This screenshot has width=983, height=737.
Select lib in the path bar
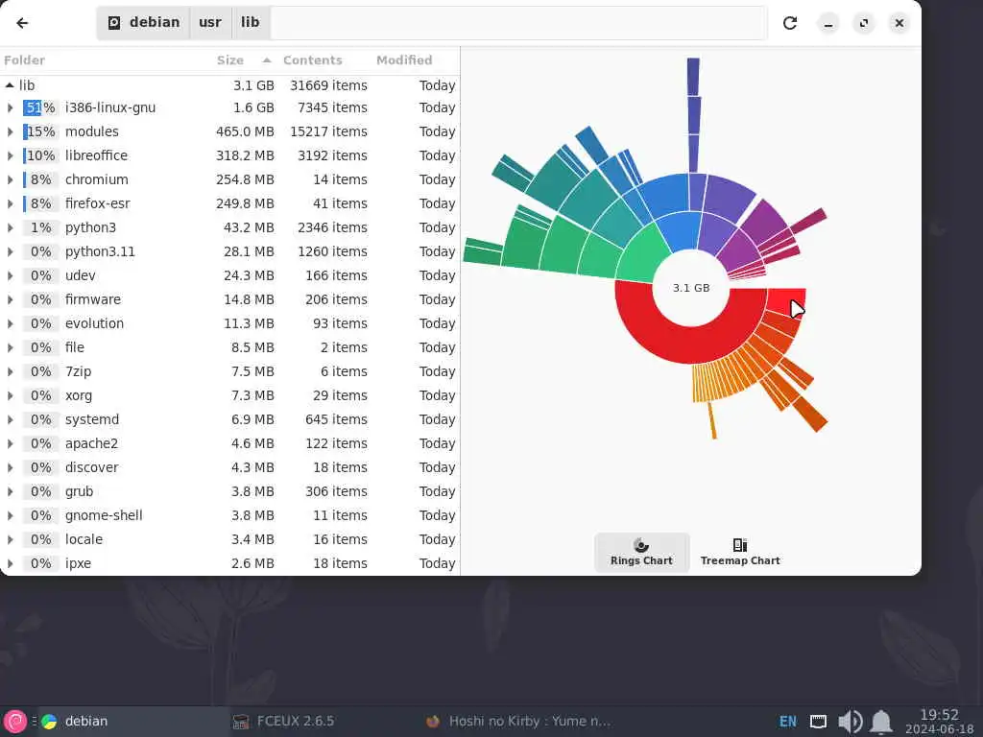pyautogui.click(x=251, y=23)
